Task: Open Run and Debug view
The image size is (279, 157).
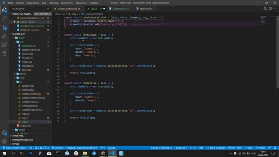Action: [4, 36]
